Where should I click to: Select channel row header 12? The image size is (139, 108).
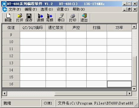pos(11,56)
